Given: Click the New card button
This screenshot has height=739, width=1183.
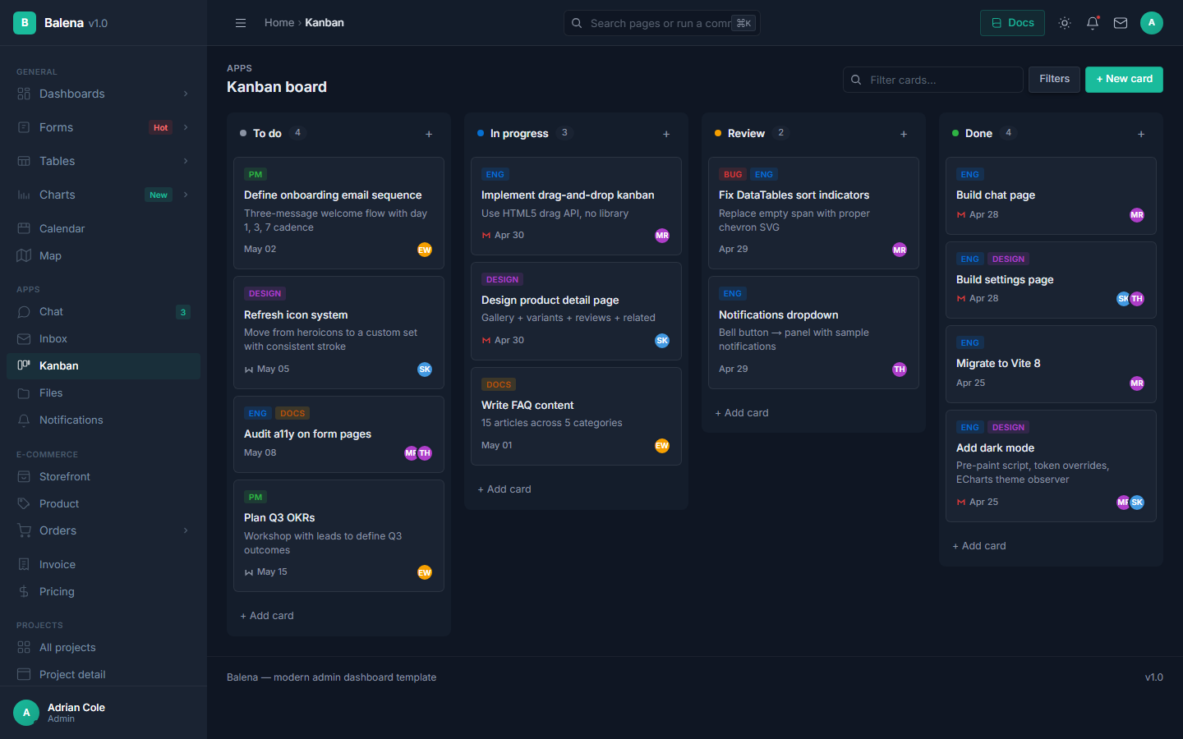Looking at the screenshot, I should (1124, 80).
